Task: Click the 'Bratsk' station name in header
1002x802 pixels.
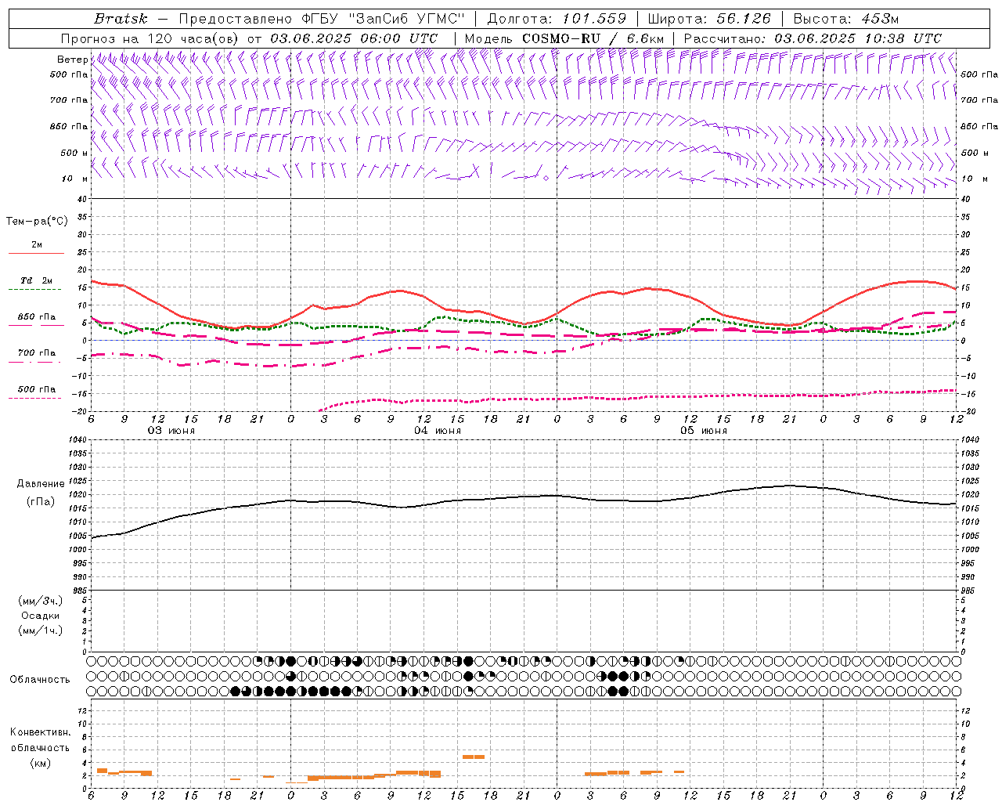Action: pyautogui.click(x=121, y=19)
